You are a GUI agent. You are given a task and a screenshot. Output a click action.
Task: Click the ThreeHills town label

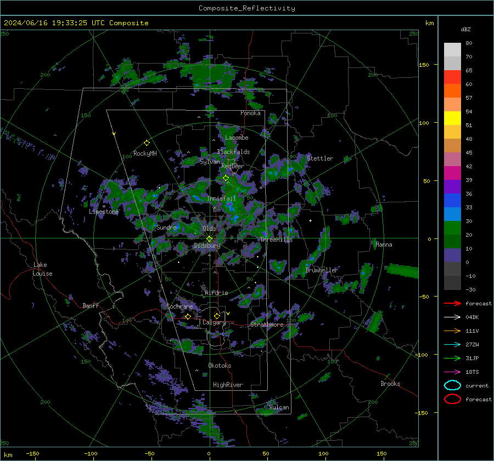coord(276,240)
